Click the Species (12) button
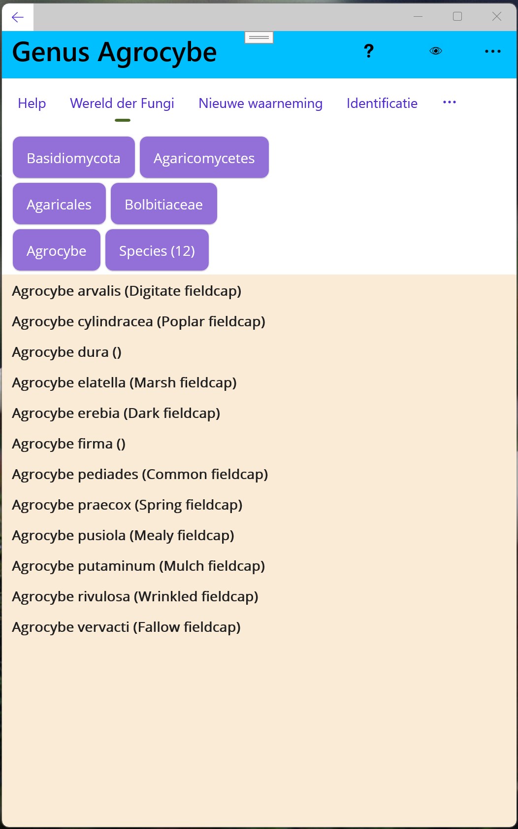This screenshot has height=829, width=518. point(157,250)
